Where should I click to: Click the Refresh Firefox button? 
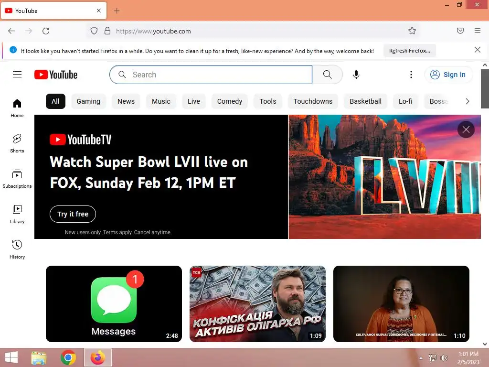(409, 51)
